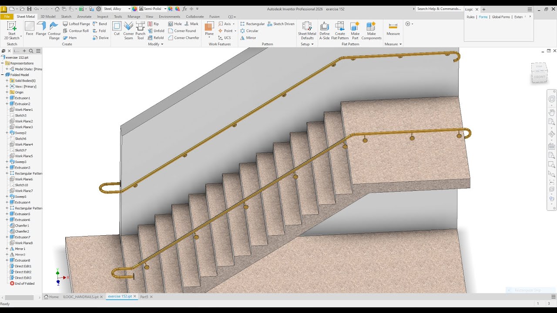Image resolution: width=557 pixels, height=313 pixels.
Task: Open the Annotate ribbon tab
Action: pyautogui.click(x=84, y=17)
